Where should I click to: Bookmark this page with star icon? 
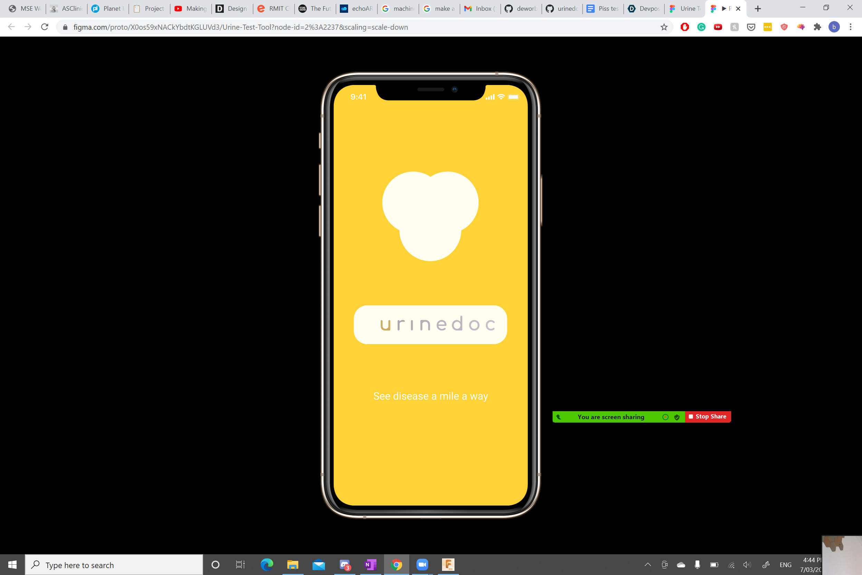coord(664,27)
